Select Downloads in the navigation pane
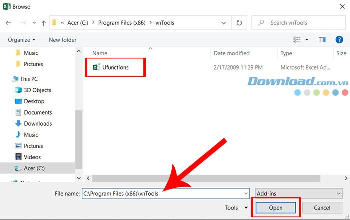 [38, 124]
